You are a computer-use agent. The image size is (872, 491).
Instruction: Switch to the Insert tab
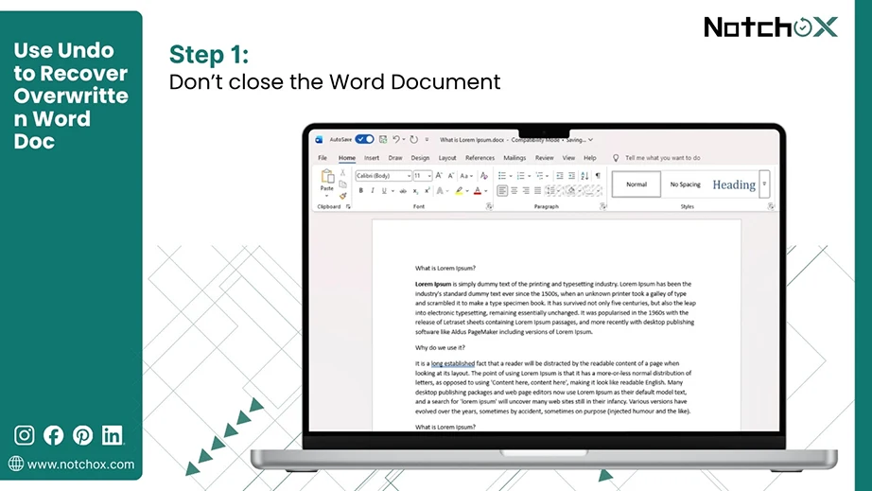(372, 158)
